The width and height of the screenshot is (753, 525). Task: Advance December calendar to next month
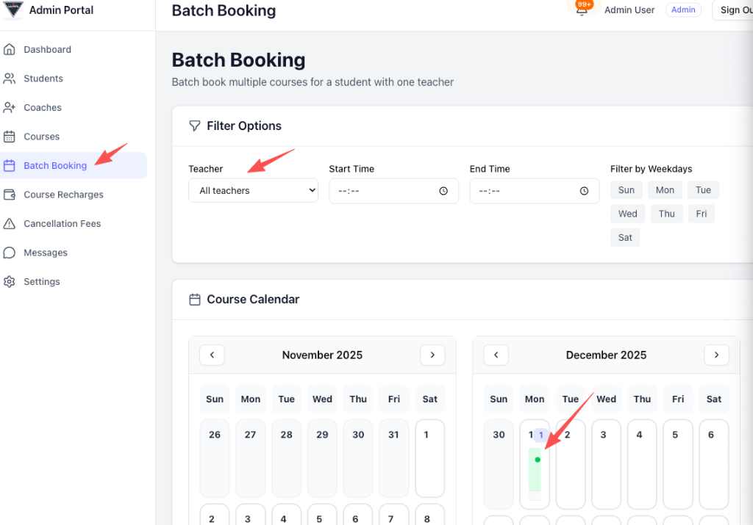[x=716, y=355]
